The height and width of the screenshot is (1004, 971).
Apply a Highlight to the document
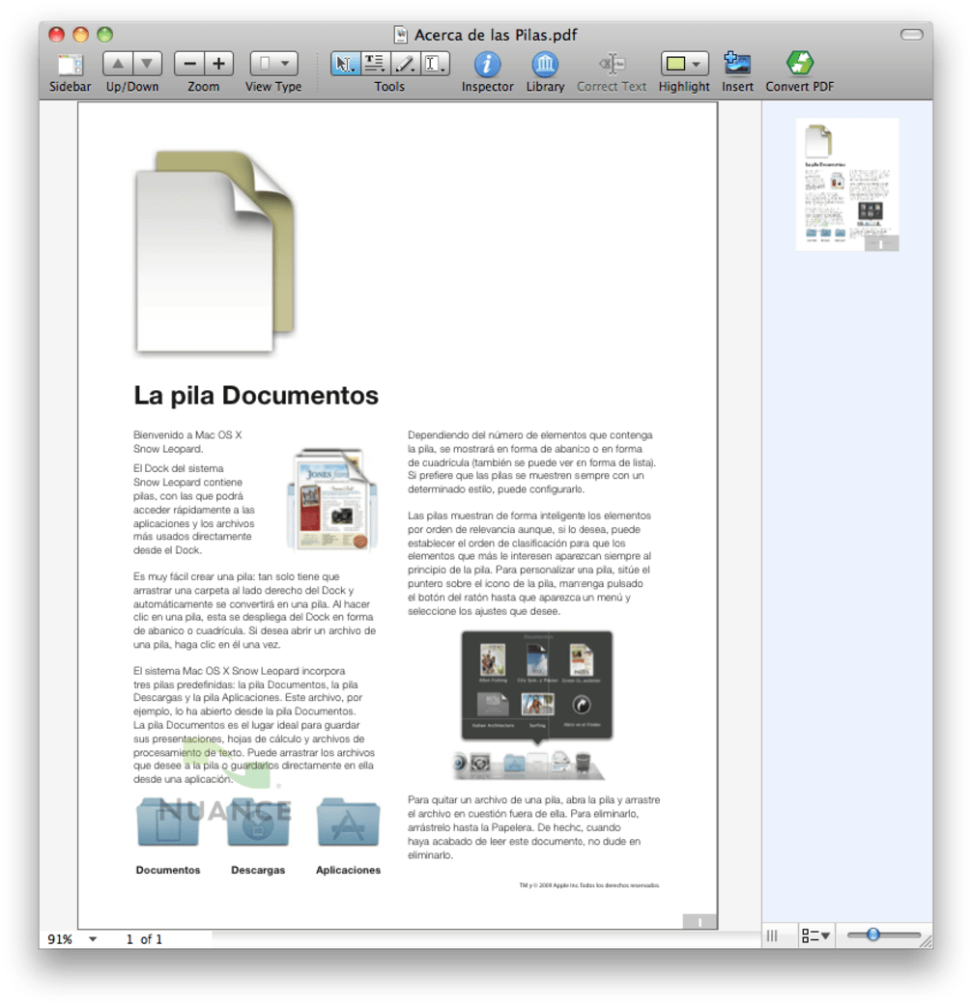point(676,63)
